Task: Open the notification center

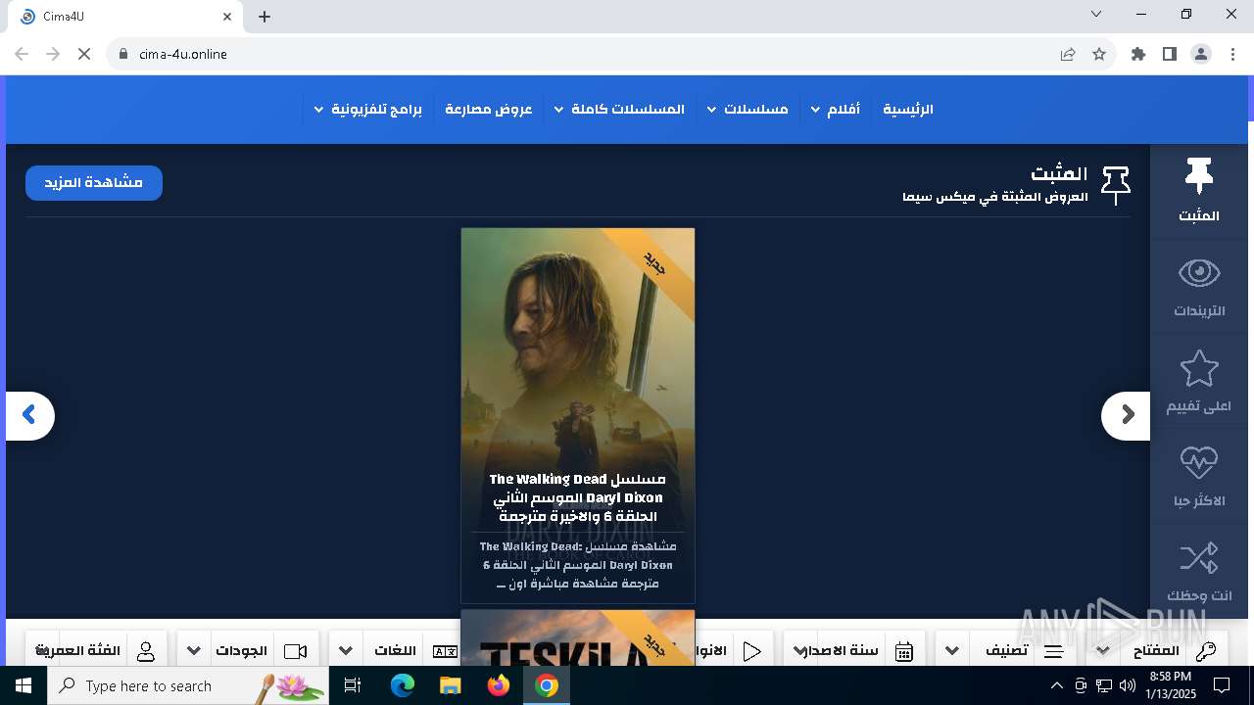Action: (1222, 685)
